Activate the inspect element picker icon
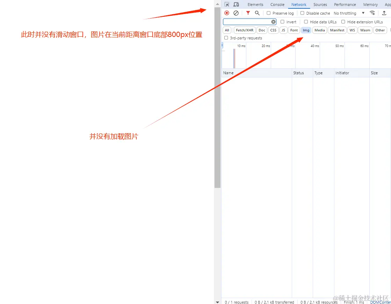The image size is (391, 304). pos(227,5)
